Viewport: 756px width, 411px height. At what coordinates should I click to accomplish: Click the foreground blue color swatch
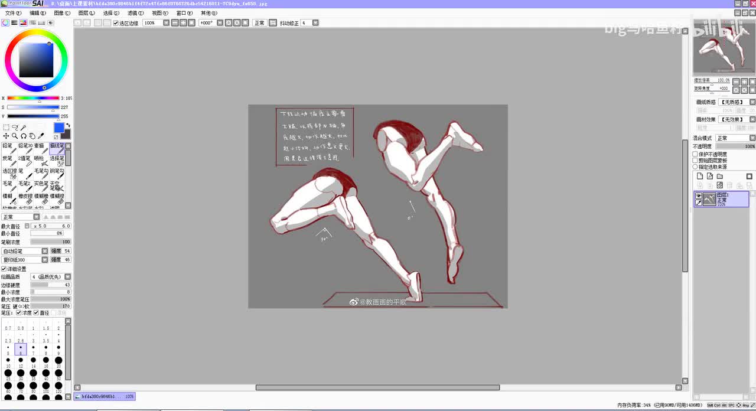tap(58, 128)
